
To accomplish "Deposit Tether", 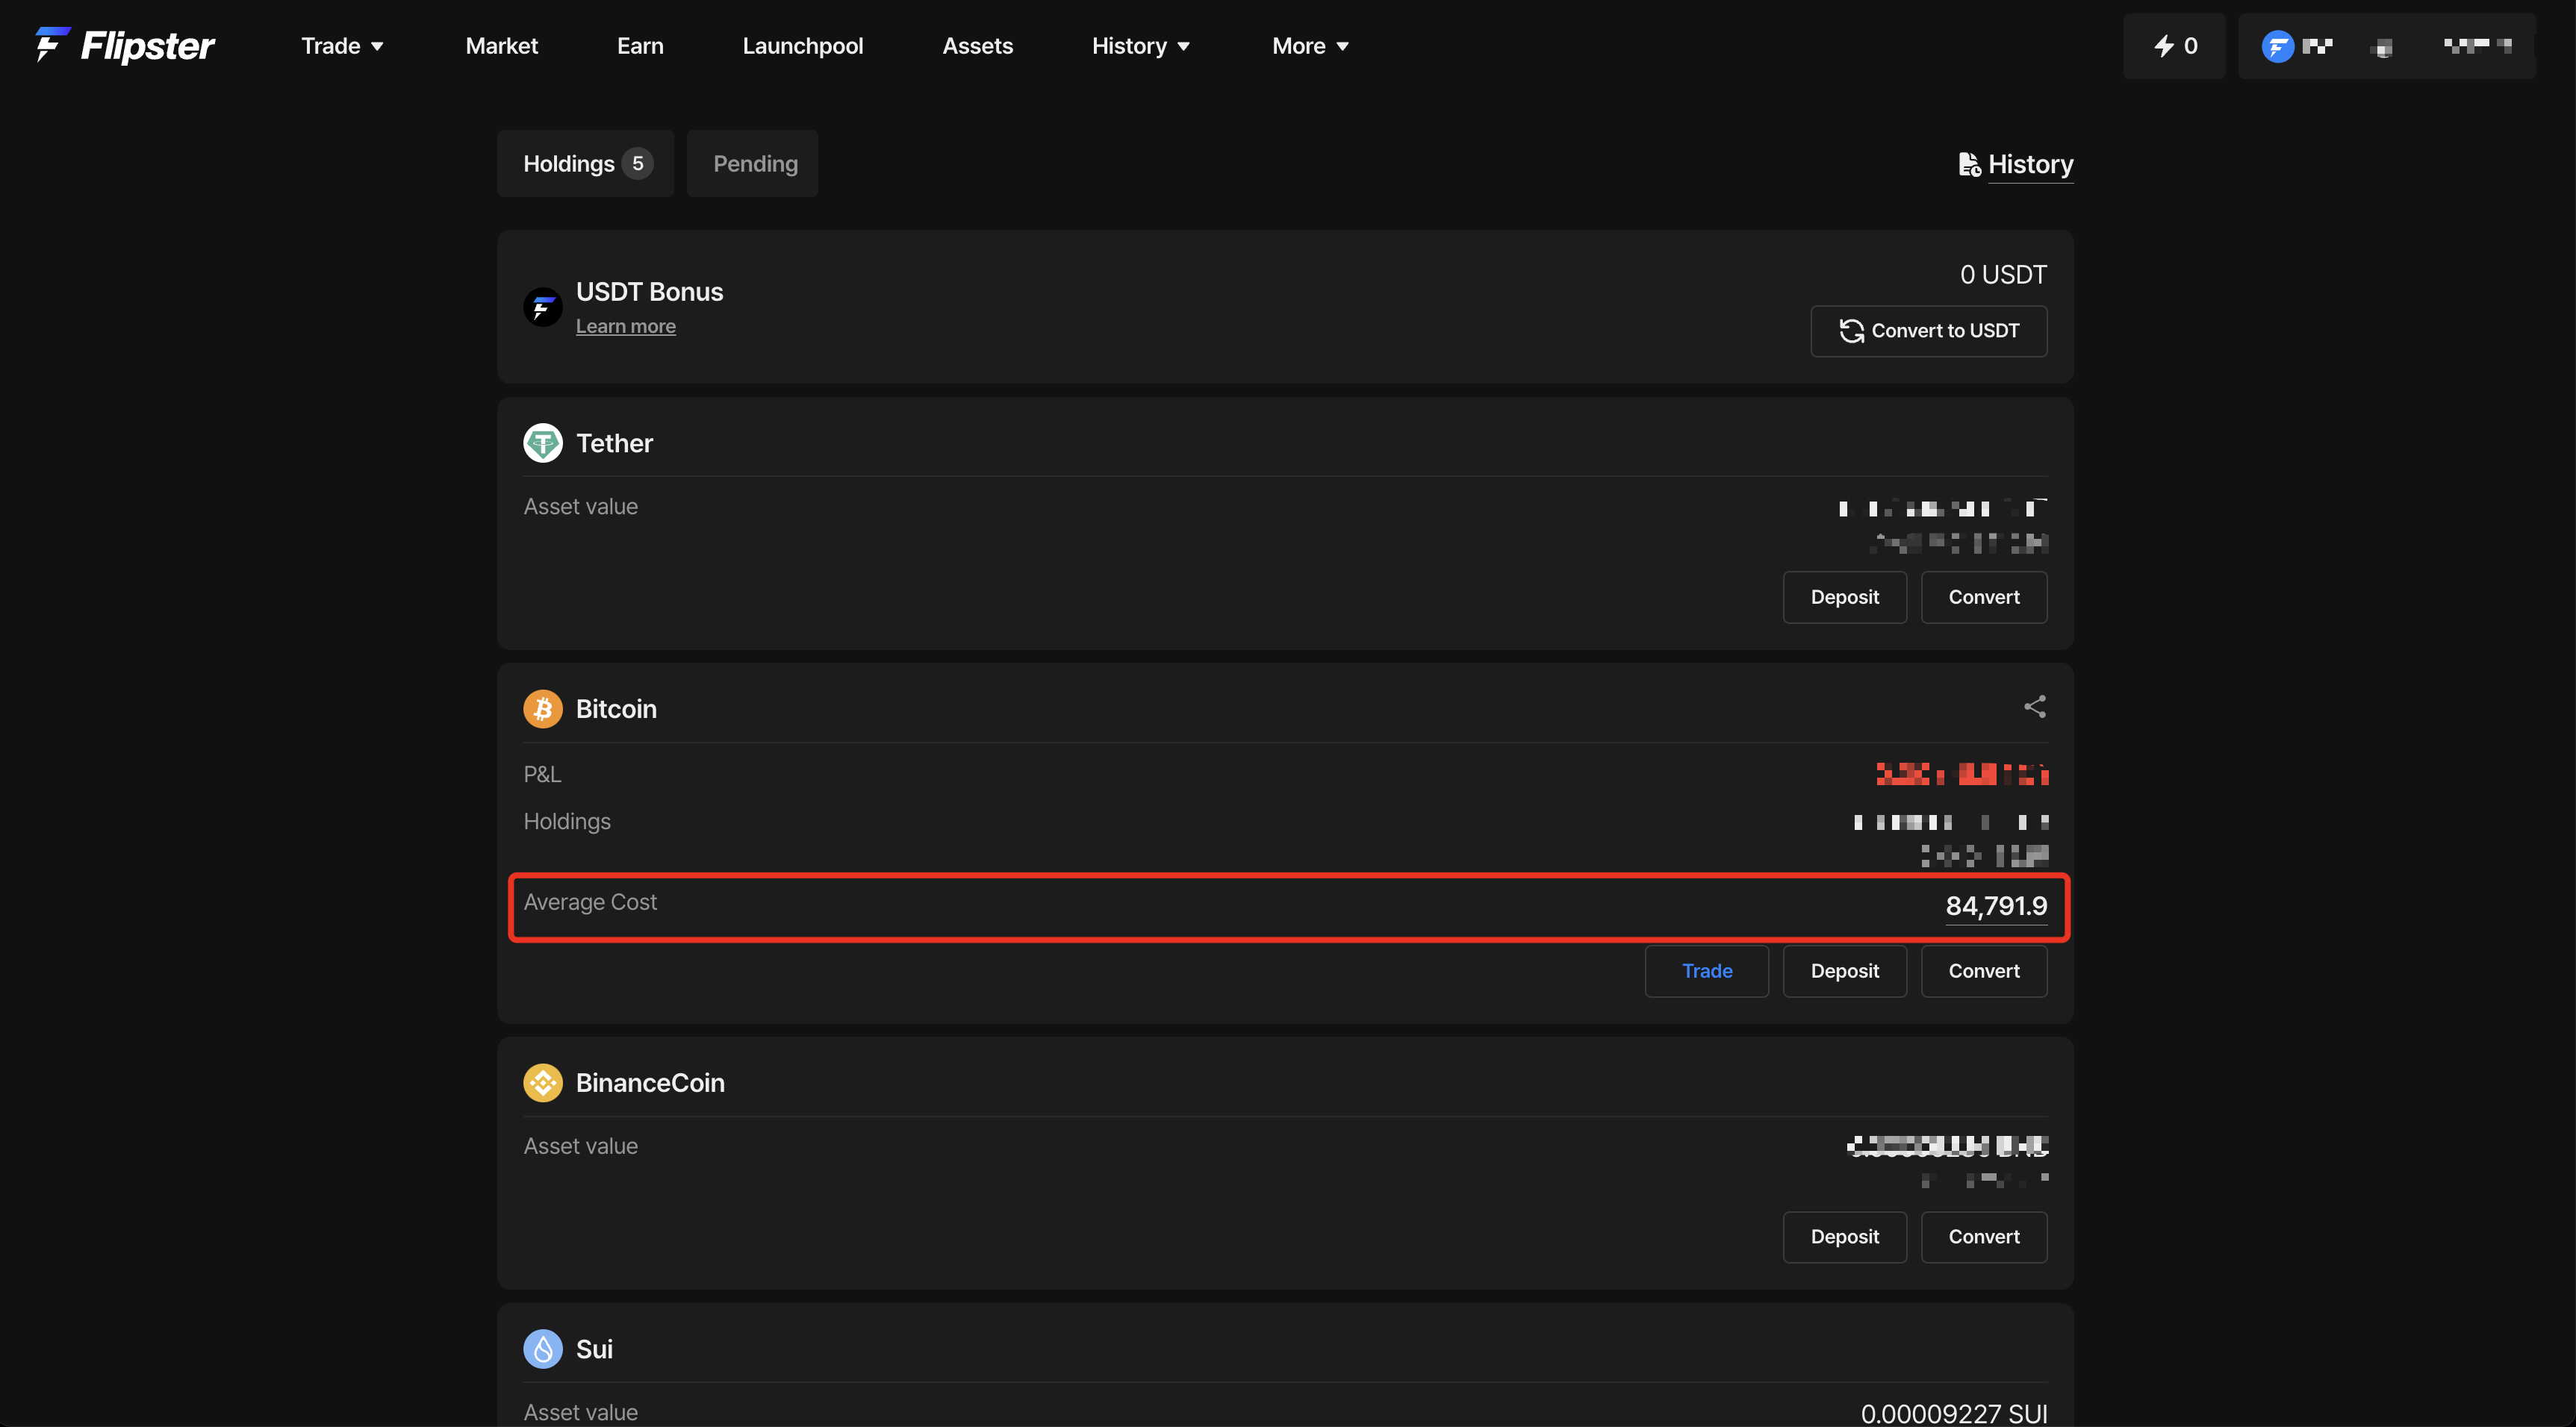I will 1844,596.
